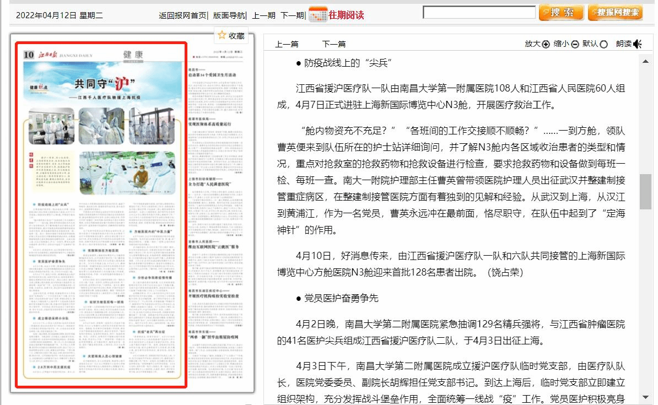Activate the 朗读 read-aloud speaker icon
Image resolution: width=658 pixels, height=405 pixels.
(x=637, y=43)
